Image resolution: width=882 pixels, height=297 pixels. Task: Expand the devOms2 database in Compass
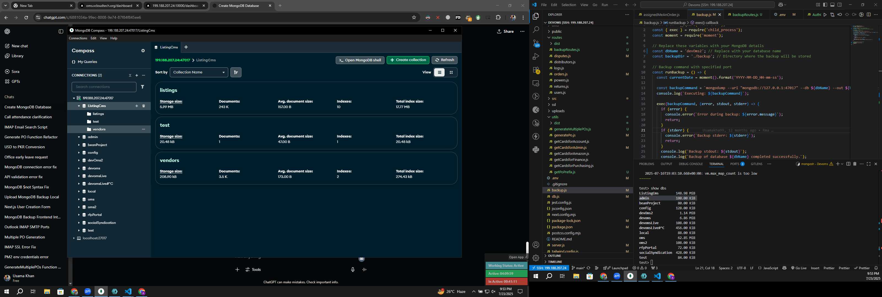point(79,161)
